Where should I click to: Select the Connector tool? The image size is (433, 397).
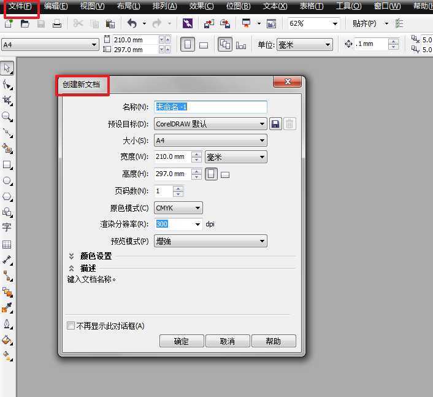tap(7, 276)
